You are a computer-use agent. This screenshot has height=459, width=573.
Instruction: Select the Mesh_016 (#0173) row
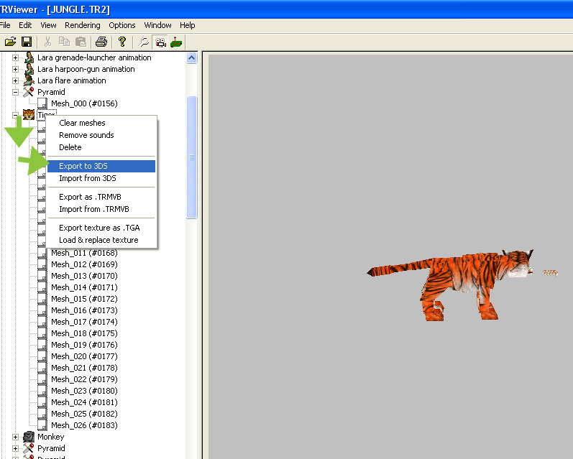pyautogui.click(x=84, y=310)
